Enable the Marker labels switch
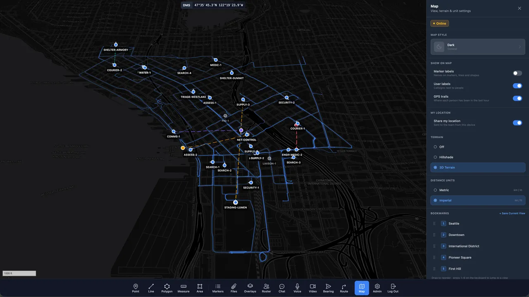Image resolution: width=529 pixels, height=297 pixels. click(x=517, y=73)
